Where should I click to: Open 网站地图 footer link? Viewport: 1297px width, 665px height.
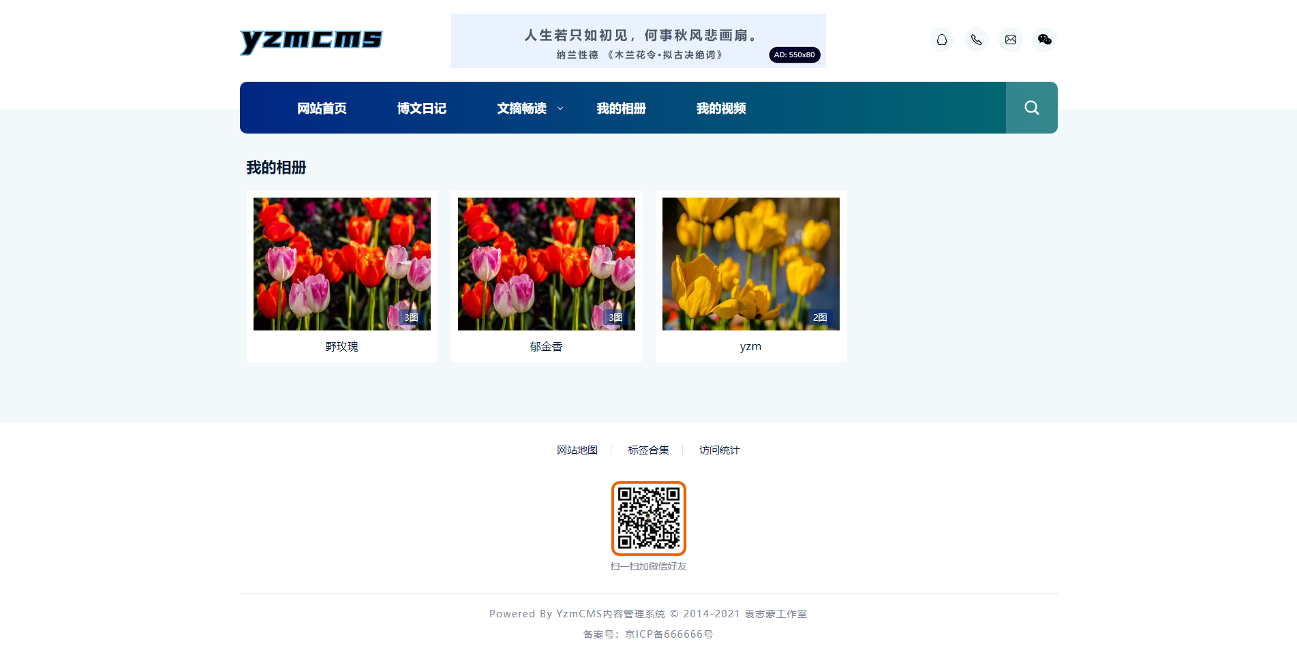[577, 450]
